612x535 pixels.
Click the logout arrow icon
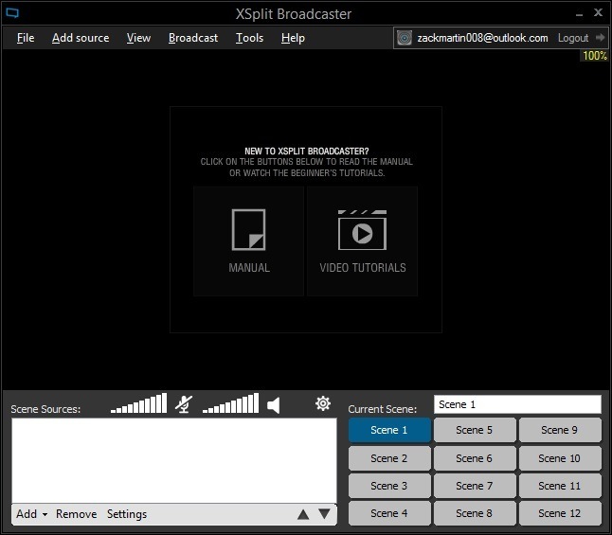[600, 38]
